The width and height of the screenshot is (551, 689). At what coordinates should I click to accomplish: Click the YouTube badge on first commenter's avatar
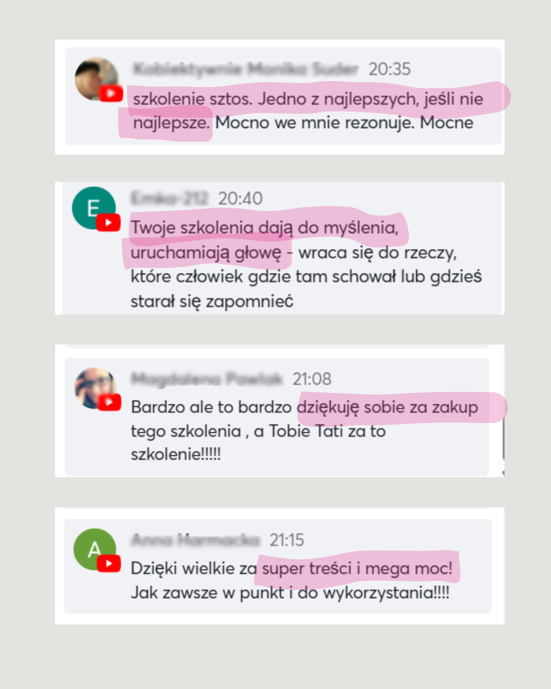tap(111, 94)
